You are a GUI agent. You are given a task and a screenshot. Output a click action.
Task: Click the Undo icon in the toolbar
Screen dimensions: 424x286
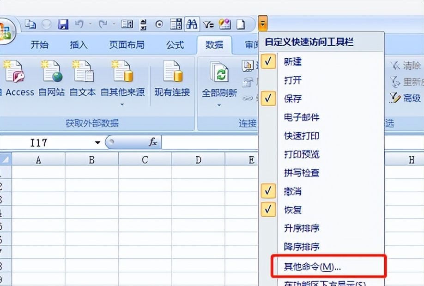pos(80,24)
